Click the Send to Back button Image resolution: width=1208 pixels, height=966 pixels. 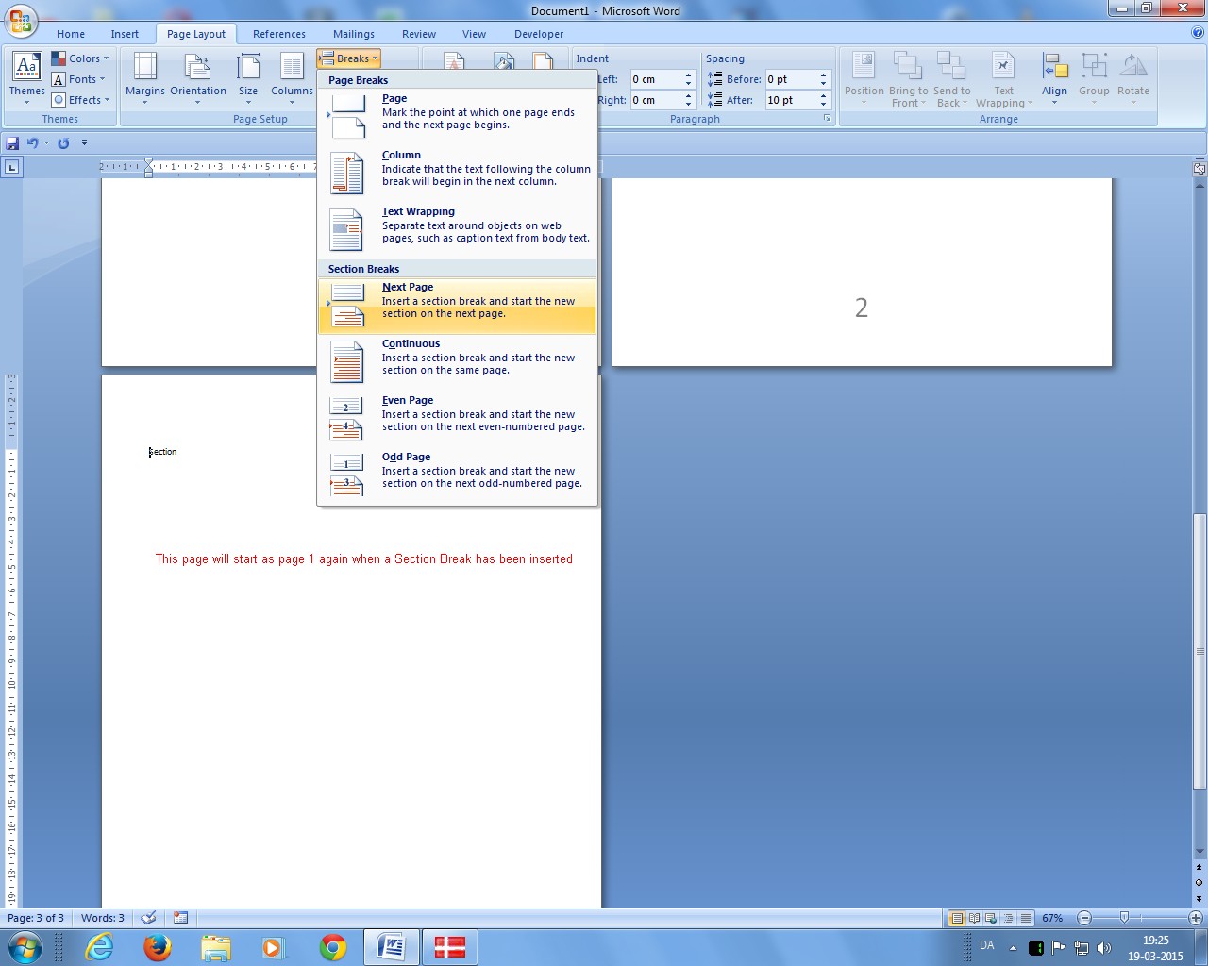coord(951,79)
